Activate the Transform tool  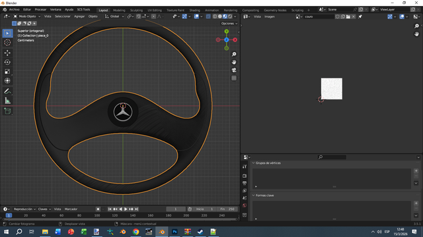pos(7,80)
